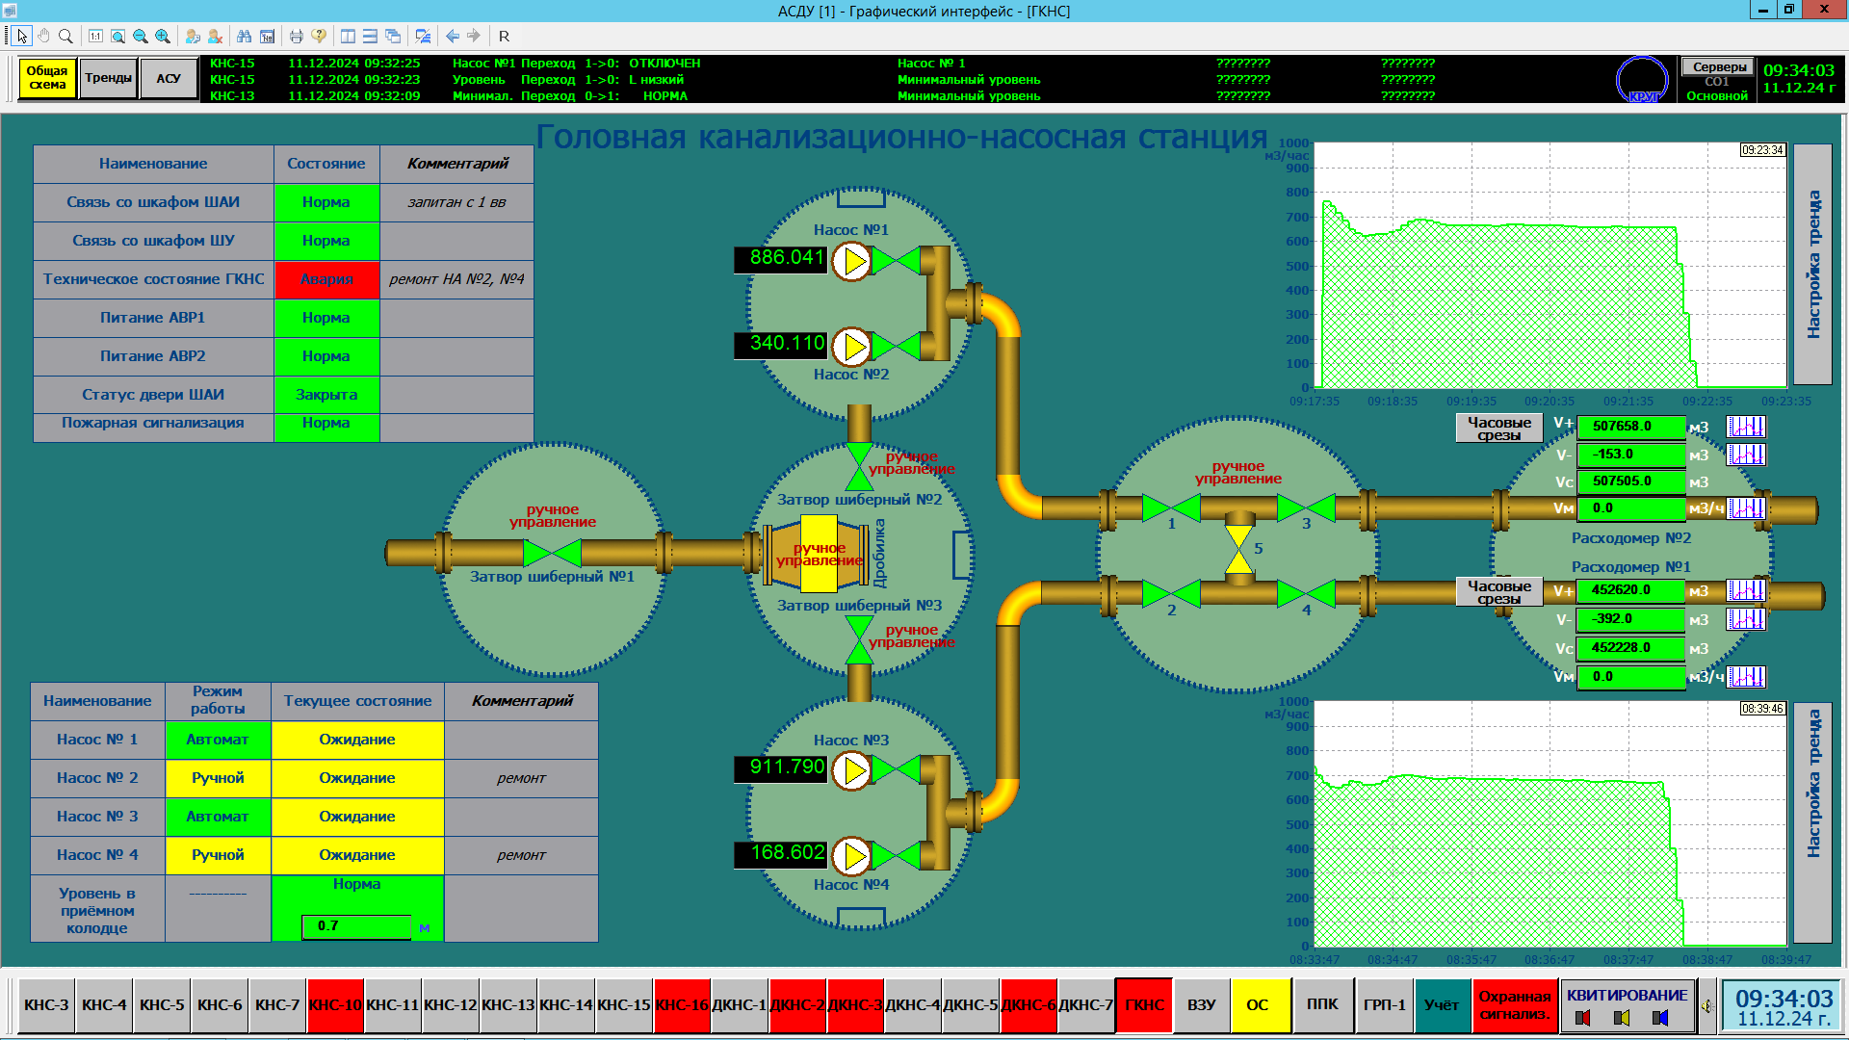Open the Охранная сигнализ. tab

click(1515, 1005)
